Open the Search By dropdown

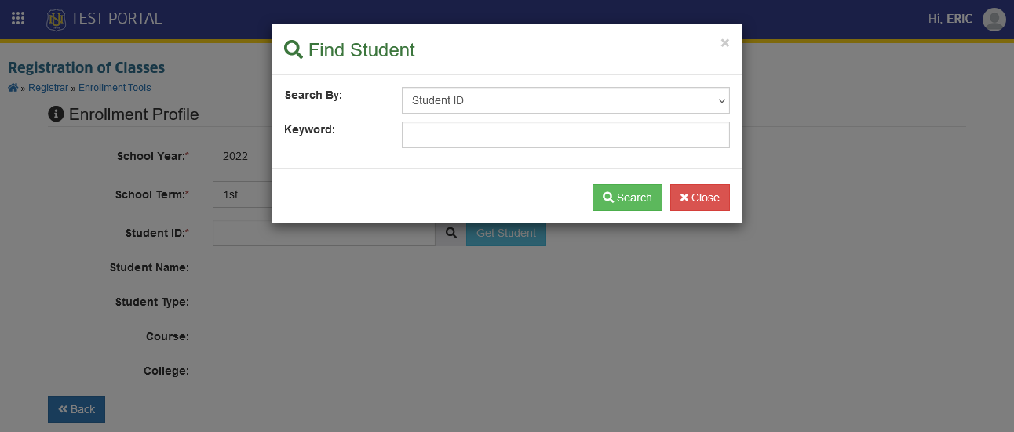tap(566, 100)
